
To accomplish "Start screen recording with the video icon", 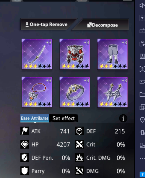I will pos(142,82).
